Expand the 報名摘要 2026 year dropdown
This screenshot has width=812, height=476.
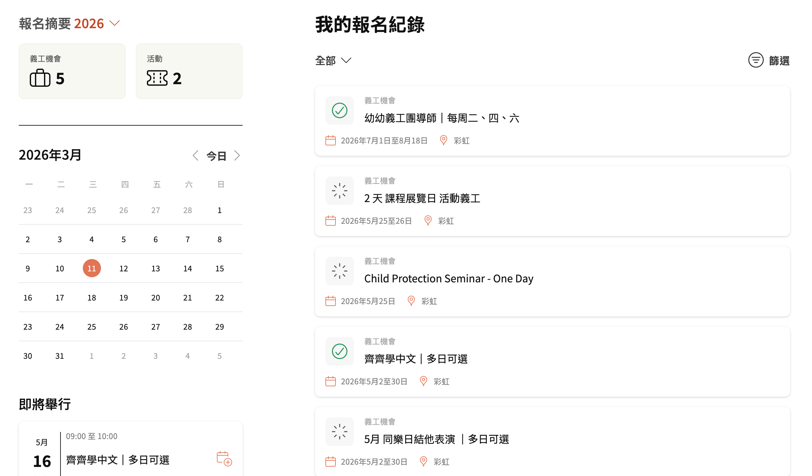pos(115,23)
